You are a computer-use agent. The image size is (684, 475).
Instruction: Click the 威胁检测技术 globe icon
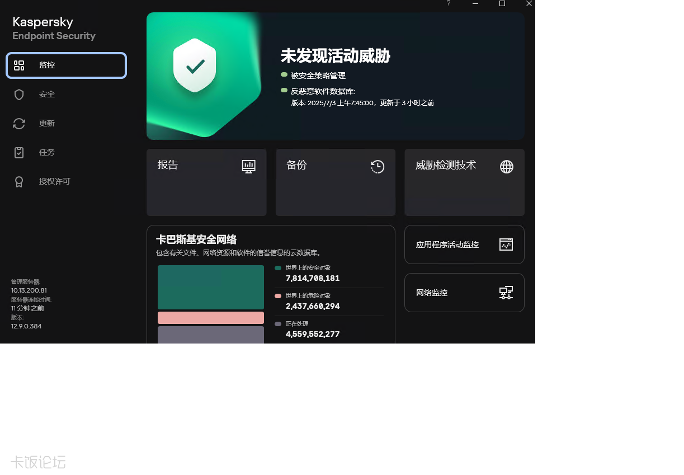(507, 167)
